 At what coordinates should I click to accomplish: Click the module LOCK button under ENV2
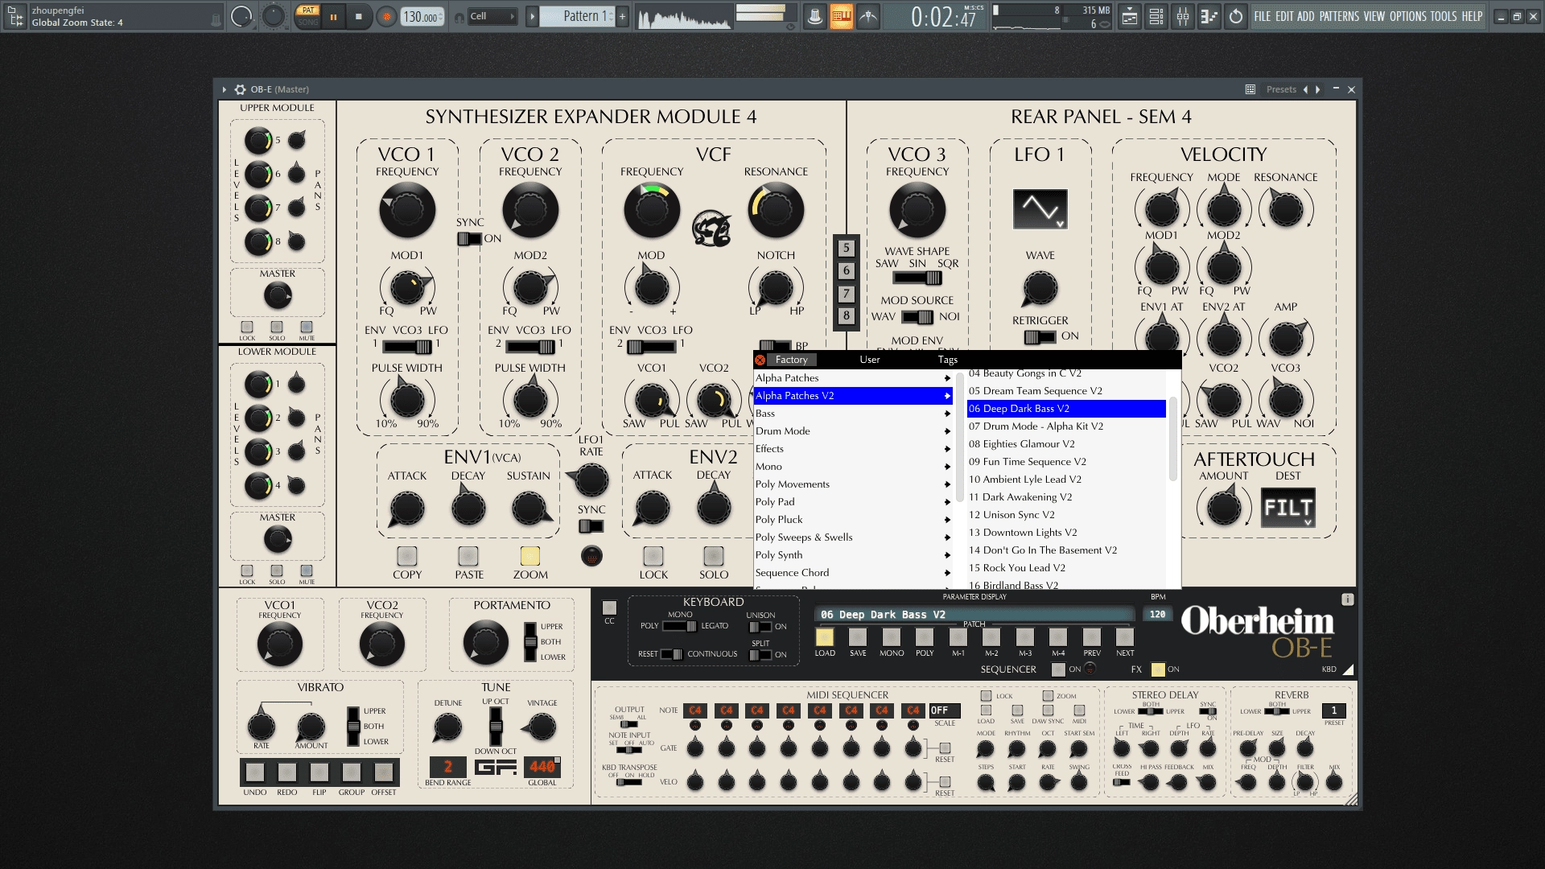pyautogui.click(x=653, y=556)
